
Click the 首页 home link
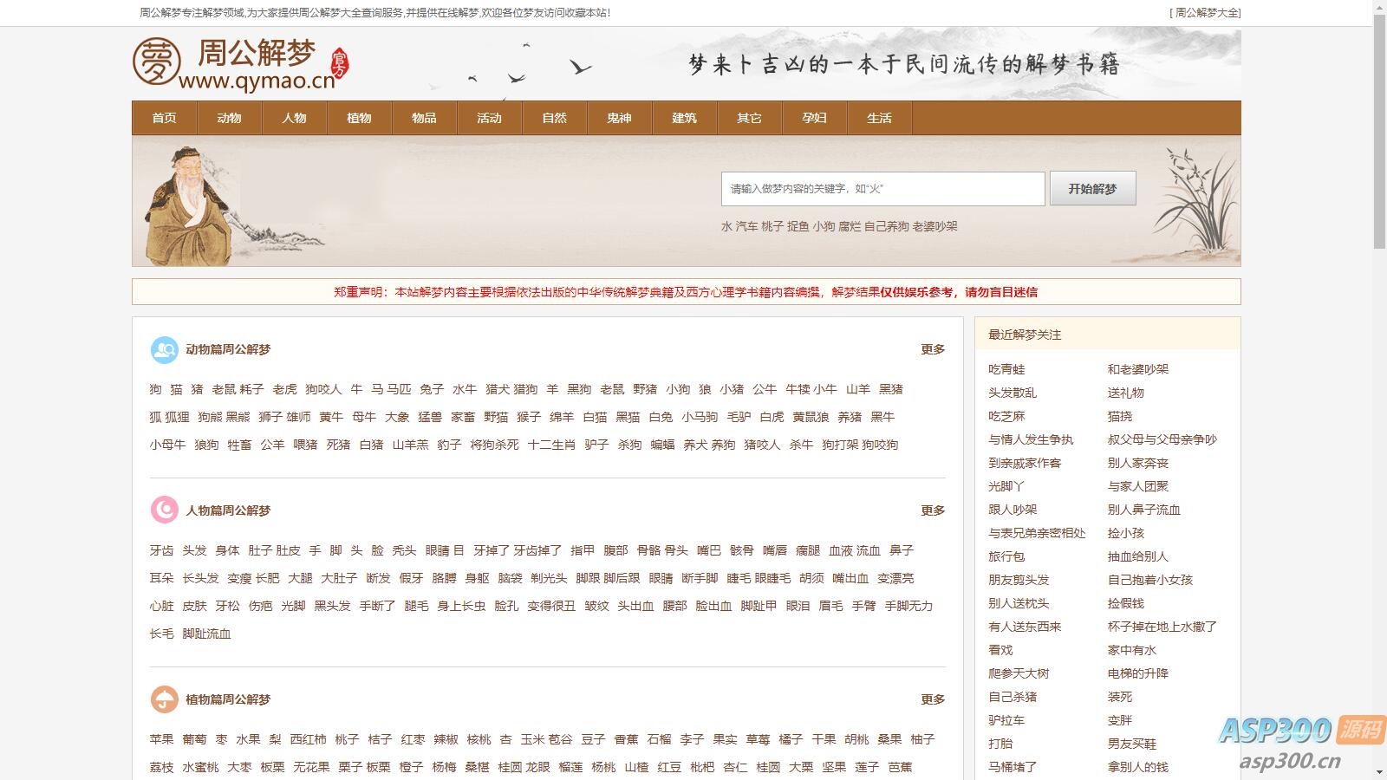[x=165, y=118]
